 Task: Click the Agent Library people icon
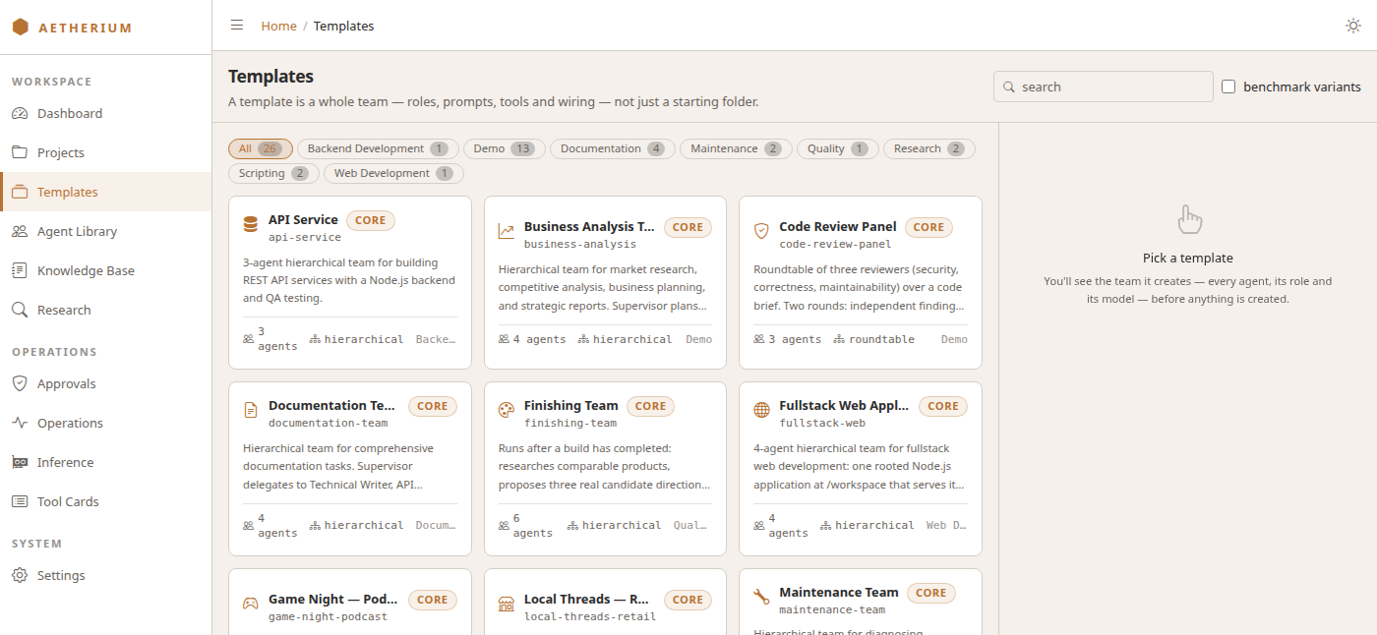click(x=20, y=231)
